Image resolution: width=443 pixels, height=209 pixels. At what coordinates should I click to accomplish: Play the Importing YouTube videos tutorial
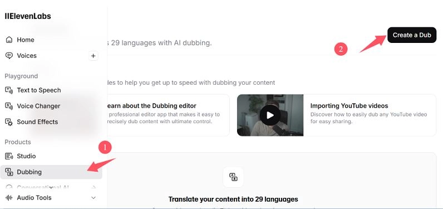tap(270, 115)
